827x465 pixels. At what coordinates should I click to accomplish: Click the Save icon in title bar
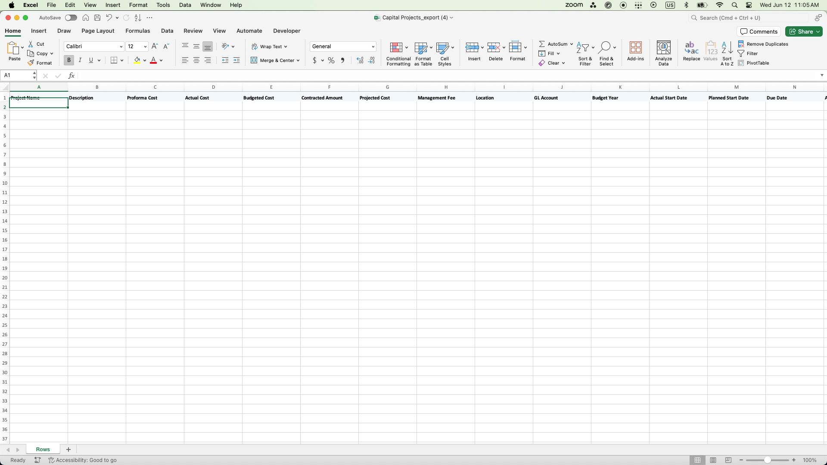pyautogui.click(x=97, y=18)
